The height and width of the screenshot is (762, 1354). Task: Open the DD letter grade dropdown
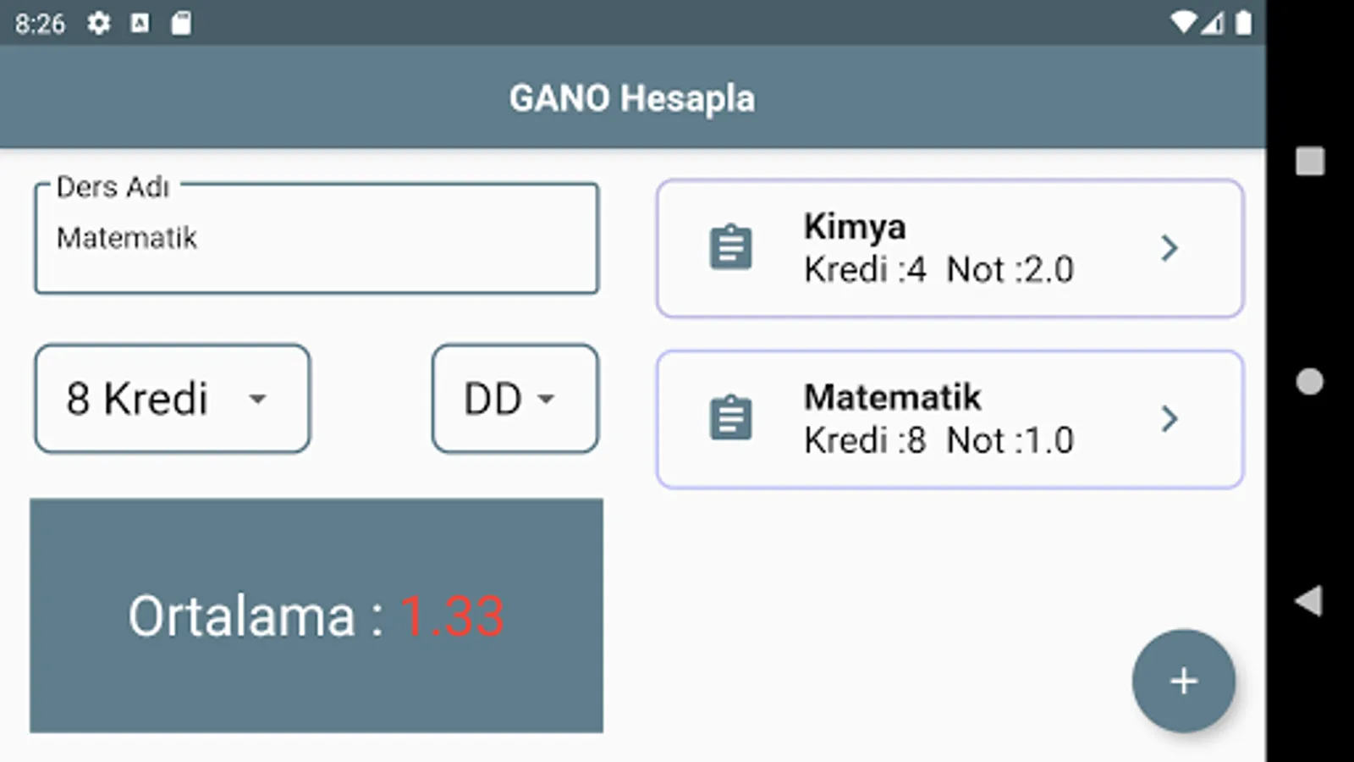tap(514, 399)
